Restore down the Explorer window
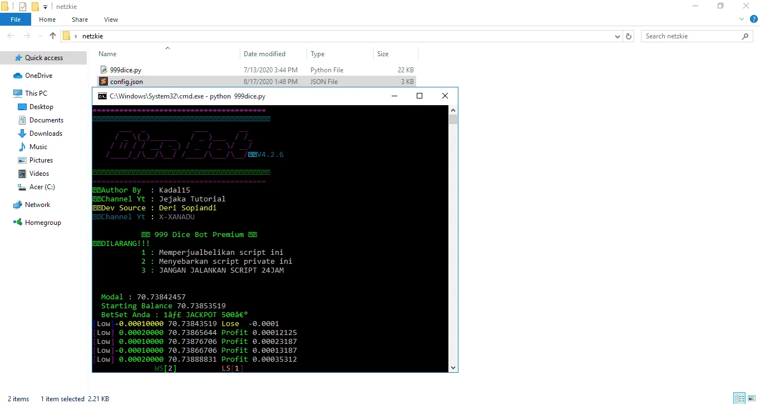 (721, 6)
